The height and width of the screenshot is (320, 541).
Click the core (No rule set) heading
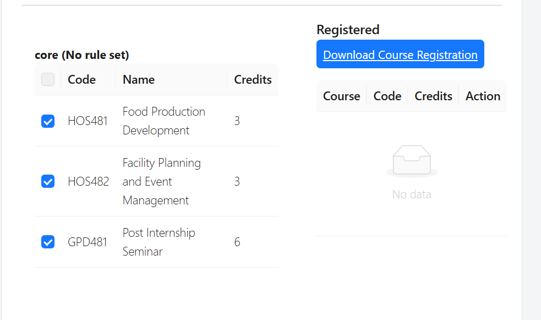tap(81, 55)
